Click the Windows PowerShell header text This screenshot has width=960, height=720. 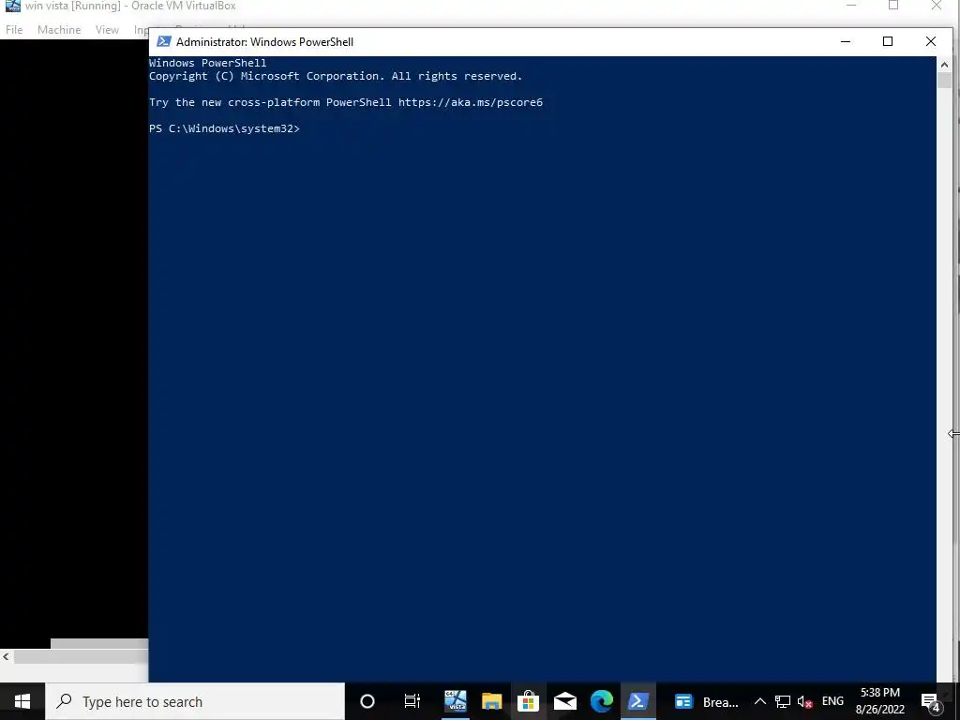pyautogui.click(x=207, y=63)
